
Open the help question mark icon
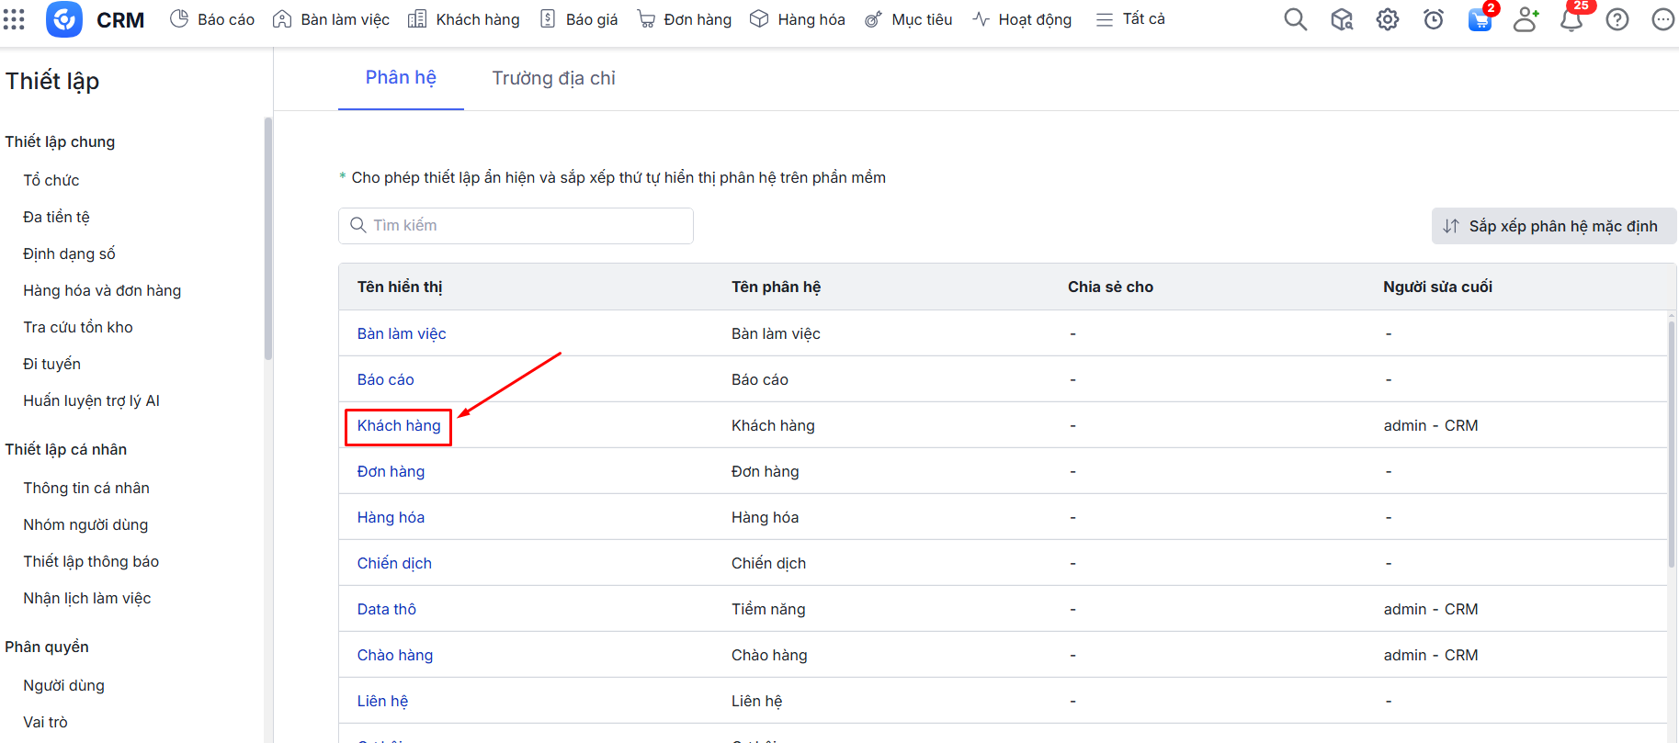[1617, 19]
